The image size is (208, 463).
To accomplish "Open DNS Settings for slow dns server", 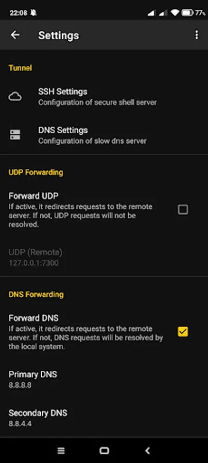I will [x=104, y=135].
